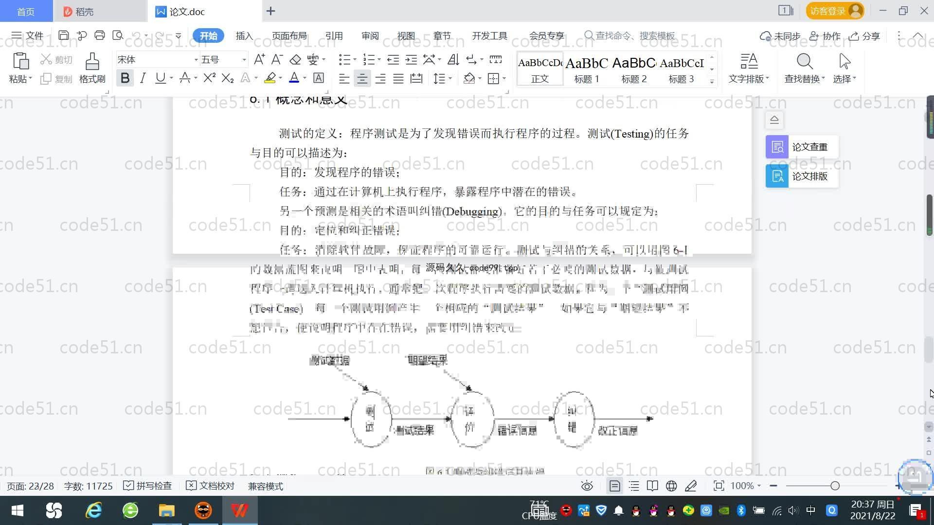Click the zoom slider handle
Image resolution: width=934 pixels, height=525 pixels.
(835, 486)
